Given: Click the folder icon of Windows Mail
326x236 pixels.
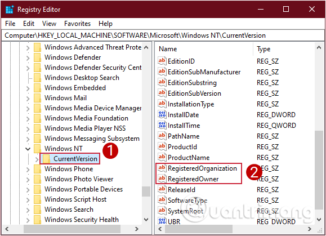Looking at the screenshot, I should click(37, 98).
